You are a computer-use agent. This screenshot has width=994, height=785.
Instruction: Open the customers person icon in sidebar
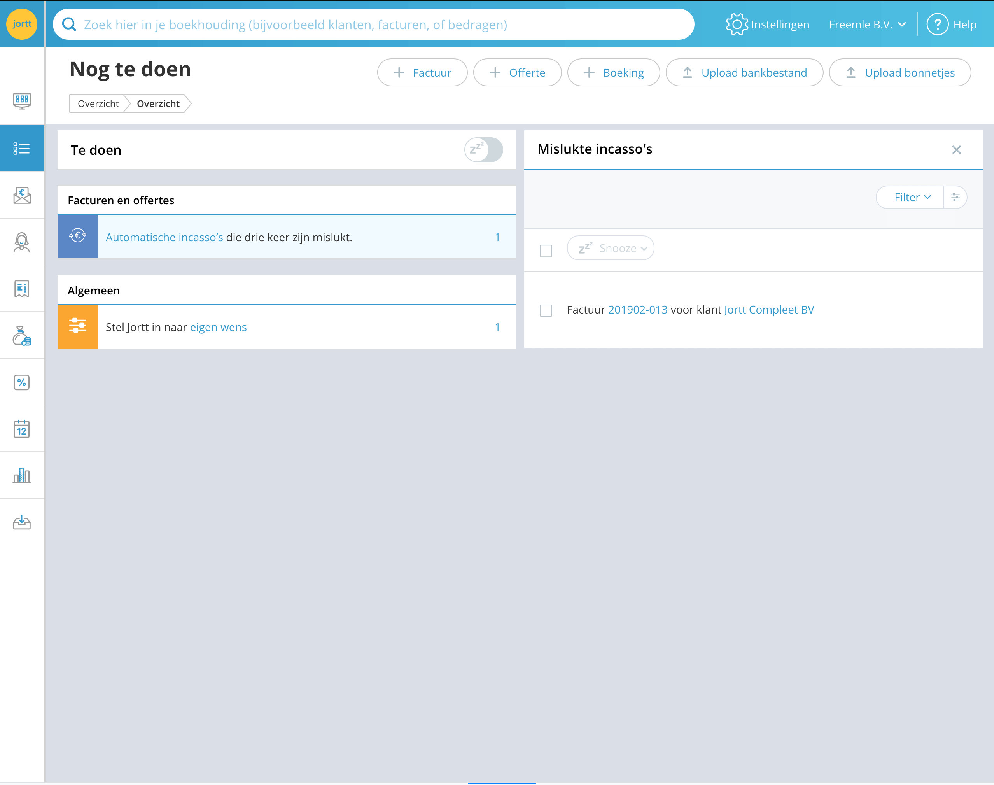(22, 242)
